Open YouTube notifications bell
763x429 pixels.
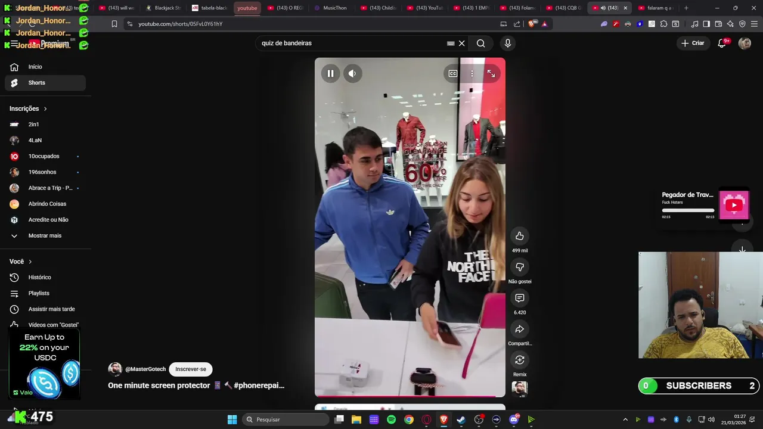(x=722, y=43)
